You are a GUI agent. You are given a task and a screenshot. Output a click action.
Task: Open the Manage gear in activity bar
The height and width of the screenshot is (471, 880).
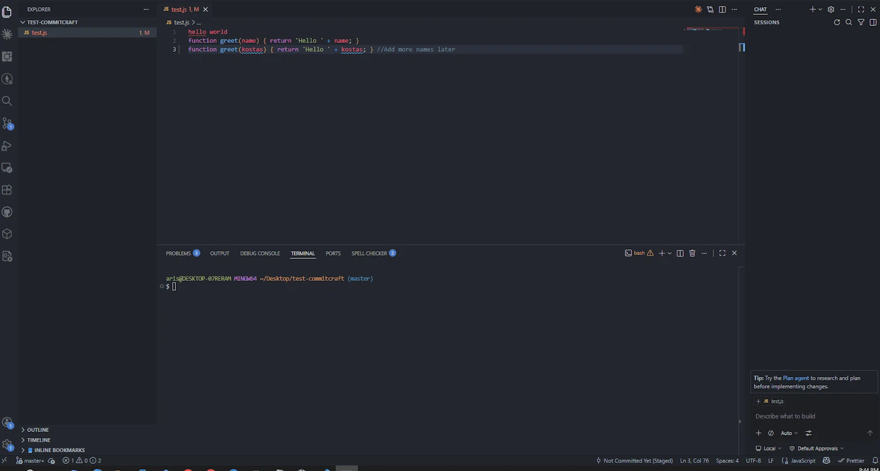(7, 445)
